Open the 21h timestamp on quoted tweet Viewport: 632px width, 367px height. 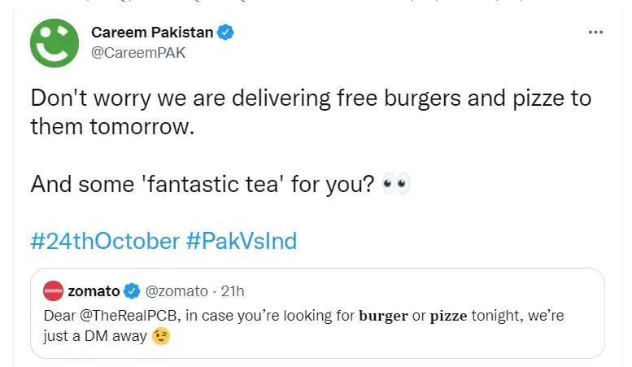point(232,291)
